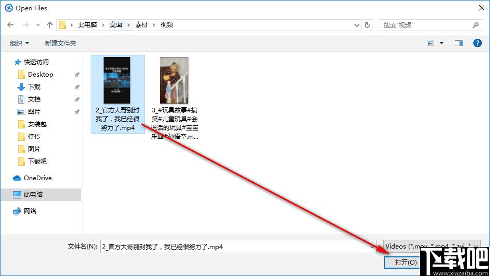Open address bar history dropdown
The height and width of the screenshot is (276, 490).
click(356, 25)
